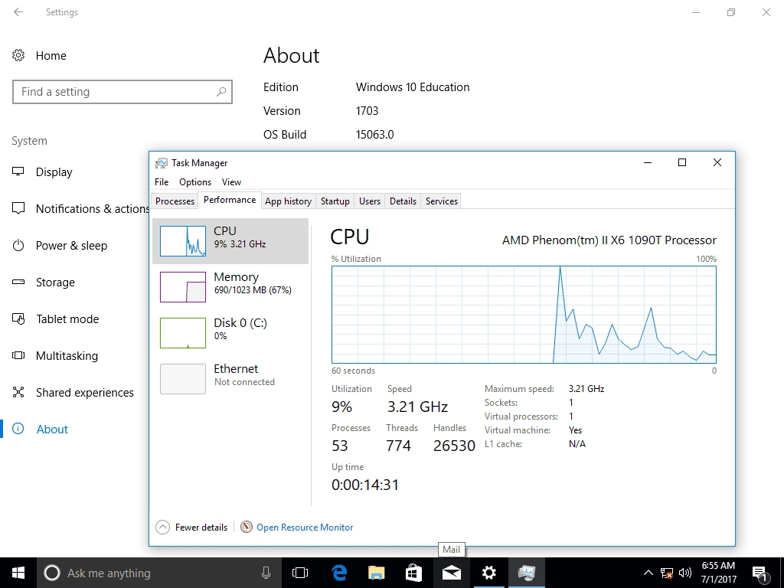Viewport: 784px width, 588px height.
Task: Click the Tablet mode icon
Action: tap(18, 319)
